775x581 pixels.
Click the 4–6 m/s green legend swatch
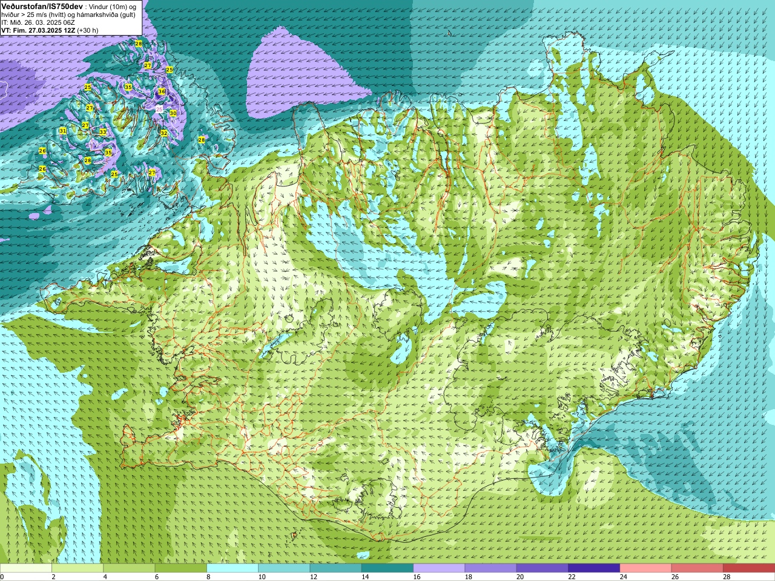click(129, 568)
